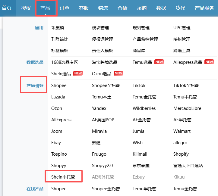Open UPC管理 in the 通用 section

tap(182, 28)
